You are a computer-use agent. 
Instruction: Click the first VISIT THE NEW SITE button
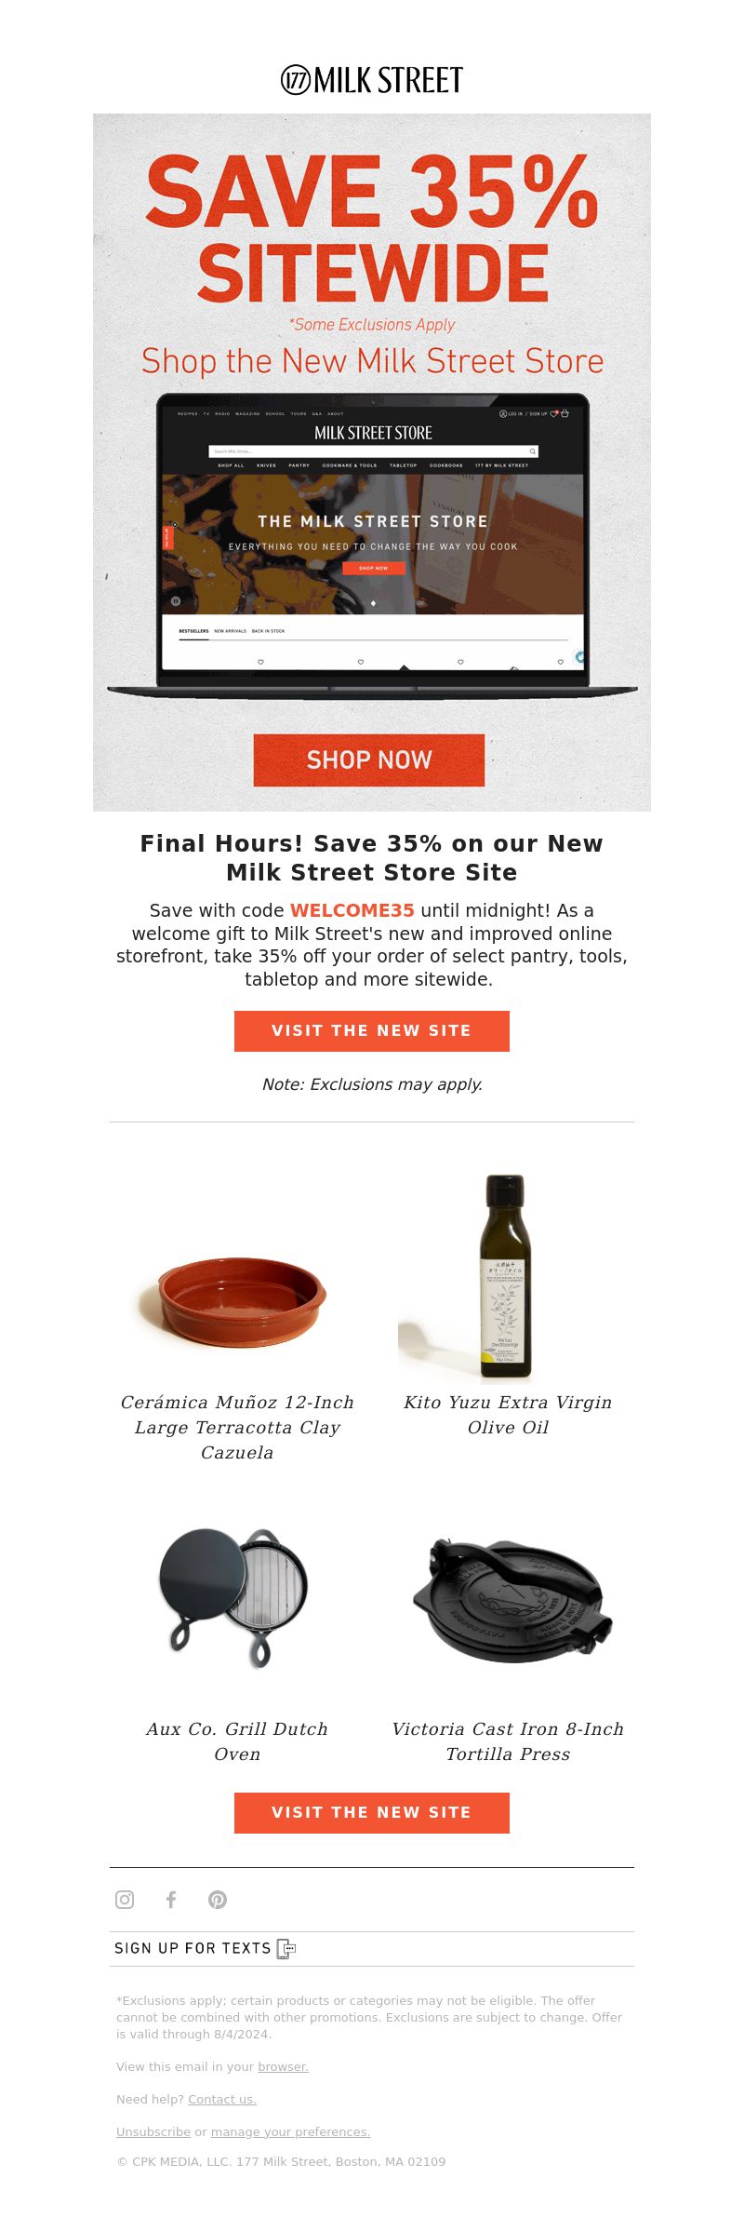pyautogui.click(x=372, y=1031)
